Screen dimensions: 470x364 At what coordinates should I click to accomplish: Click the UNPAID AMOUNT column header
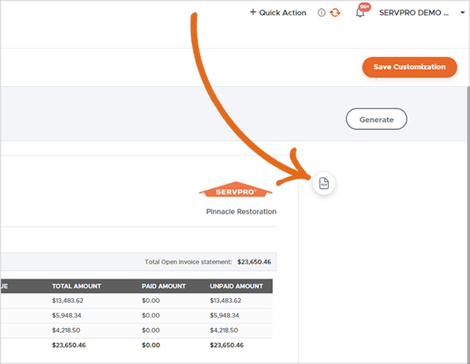pyautogui.click(x=238, y=286)
